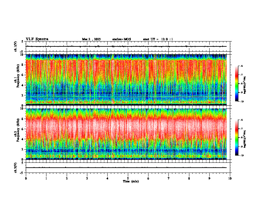Click the "-8" label on ch.1 color bar
259x200 pixels.
(241, 84)
